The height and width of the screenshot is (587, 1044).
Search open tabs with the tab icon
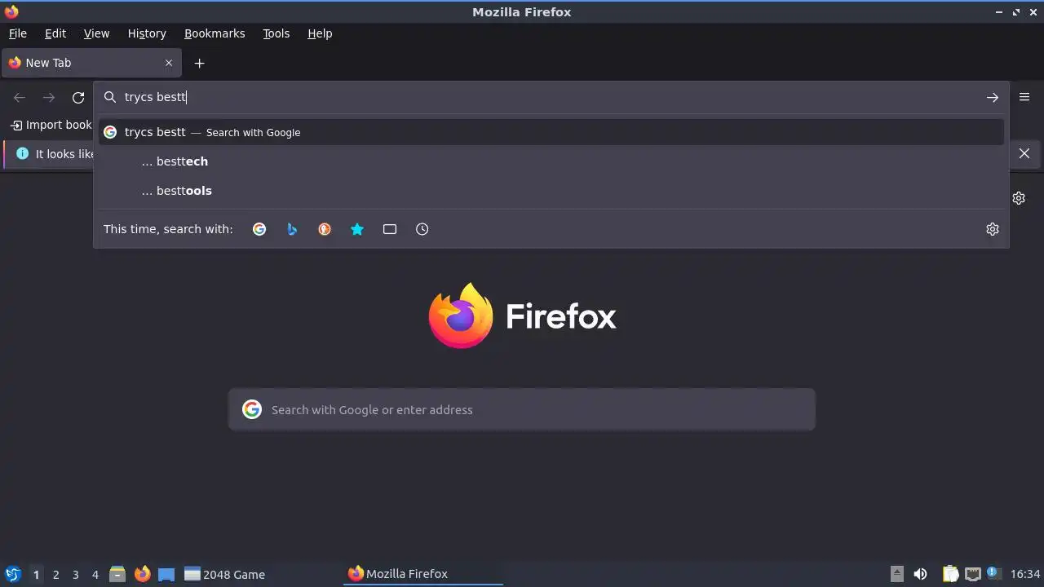[390, 229]
